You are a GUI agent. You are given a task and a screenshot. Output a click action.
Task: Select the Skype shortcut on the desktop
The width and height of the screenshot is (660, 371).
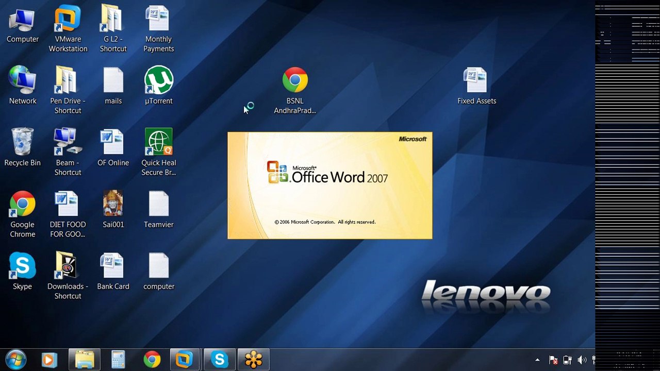click(22, 272)
